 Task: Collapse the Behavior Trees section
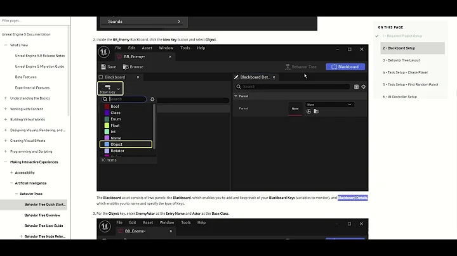pos(17,194)
